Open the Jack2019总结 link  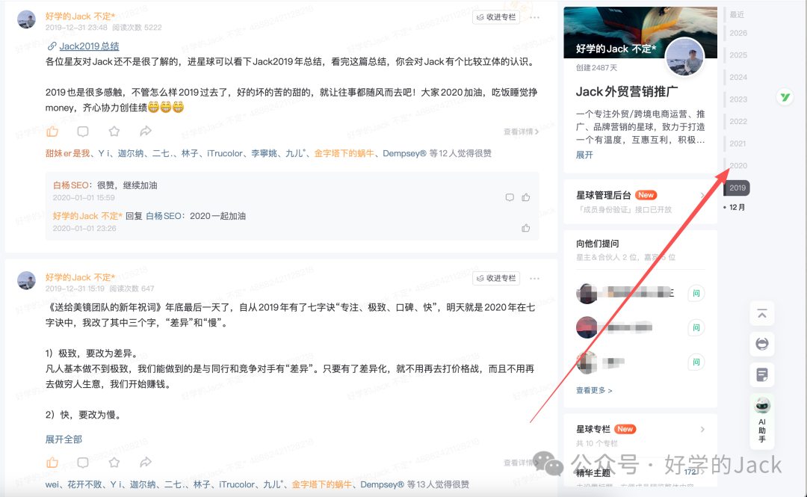coord(89,46)
